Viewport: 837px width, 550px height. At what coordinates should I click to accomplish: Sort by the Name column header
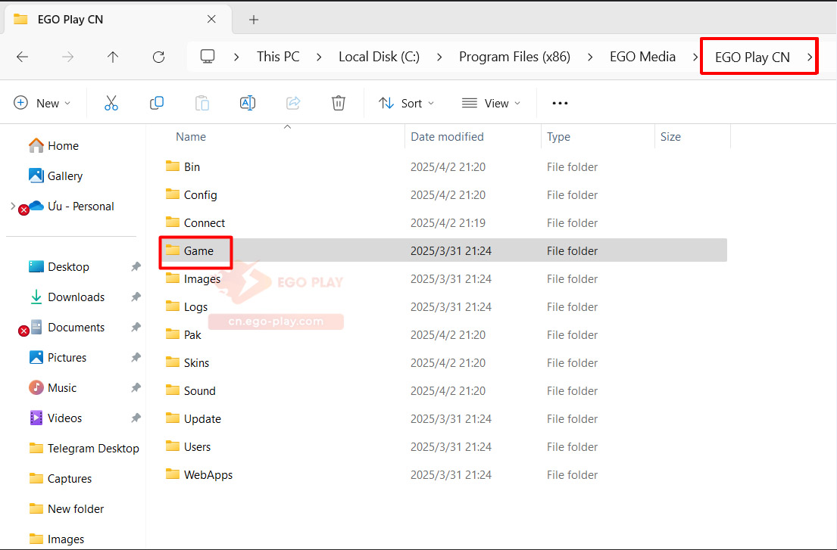[191, 137]
